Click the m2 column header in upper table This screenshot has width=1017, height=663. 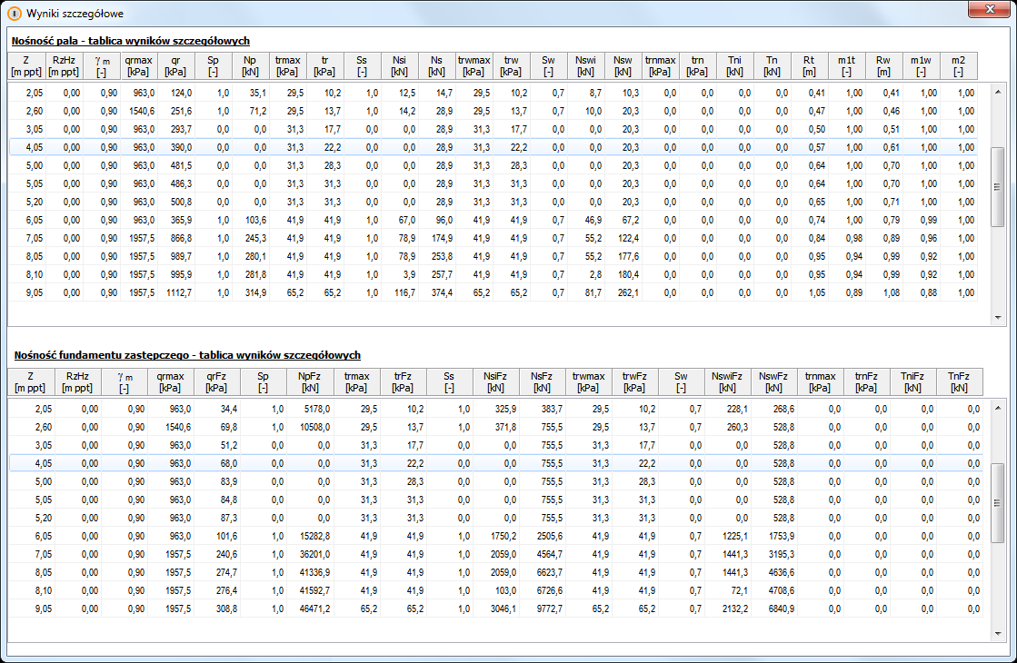(x=958, y=65)
